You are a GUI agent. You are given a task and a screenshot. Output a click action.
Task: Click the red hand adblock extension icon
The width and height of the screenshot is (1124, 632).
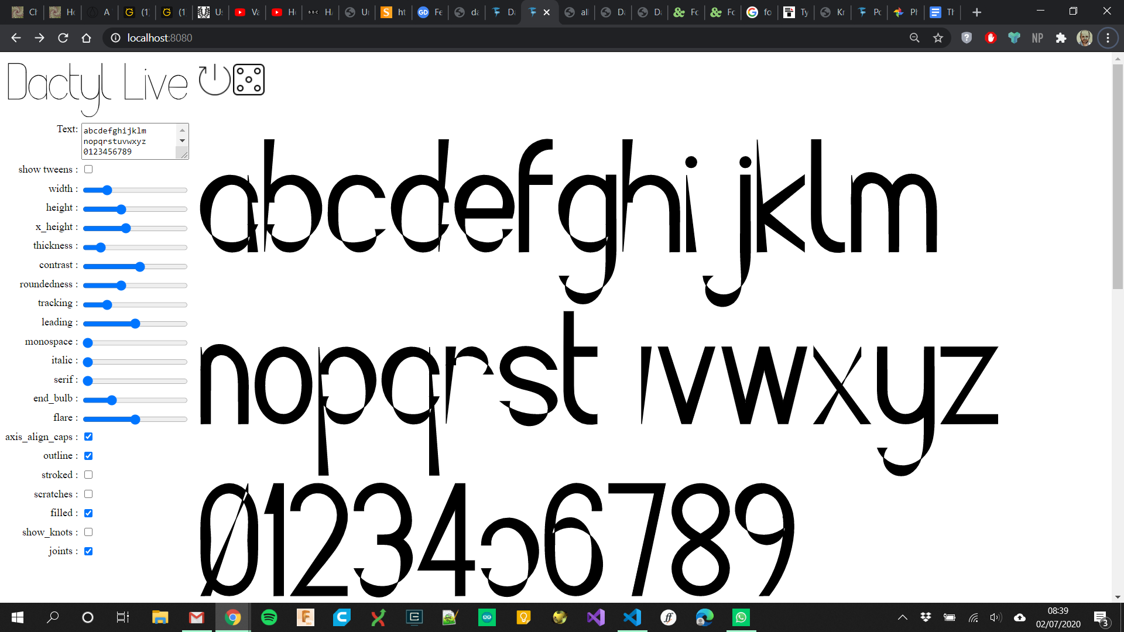click(991, 38)
